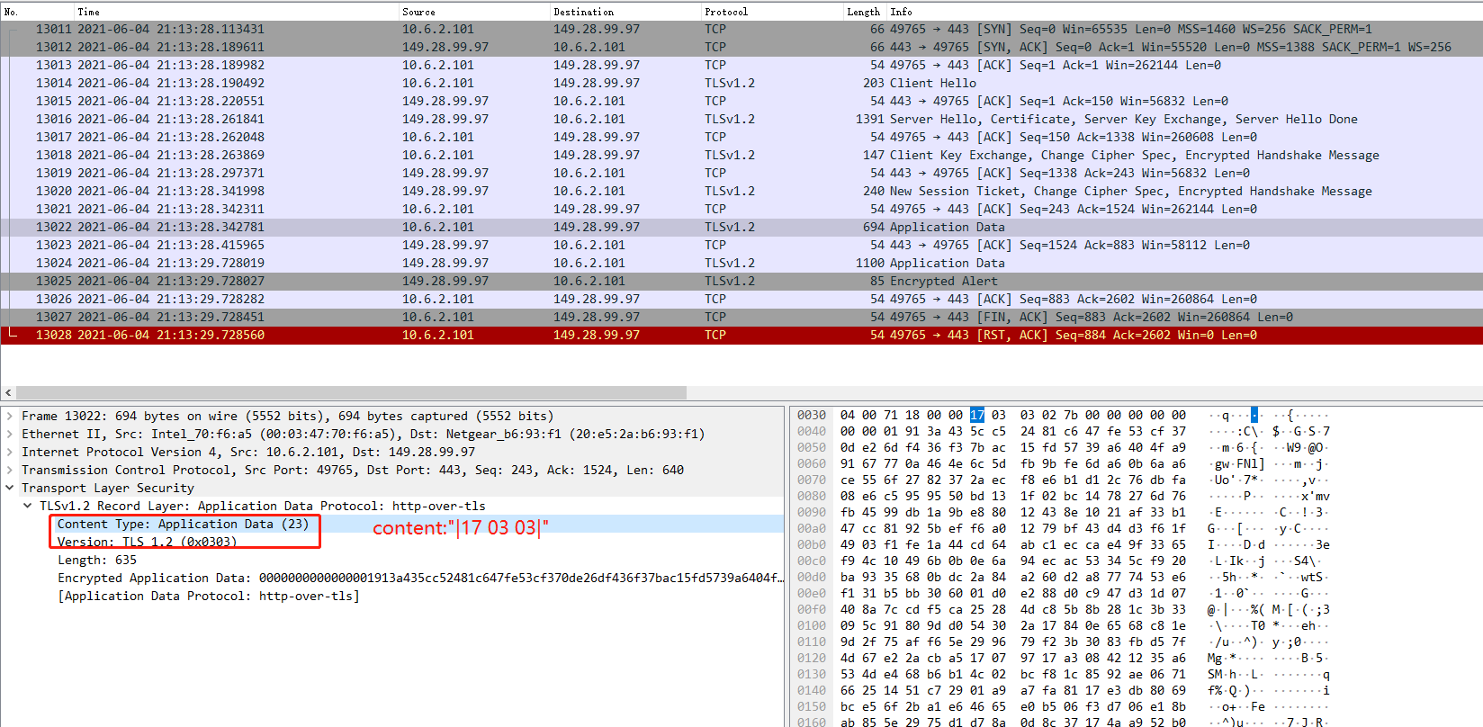Expand the Internet Protocol Version 4 node
The height and width of the screenshot is (727, 1483).
10,453
